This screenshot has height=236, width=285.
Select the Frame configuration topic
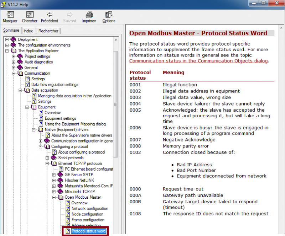click(88, 220)
